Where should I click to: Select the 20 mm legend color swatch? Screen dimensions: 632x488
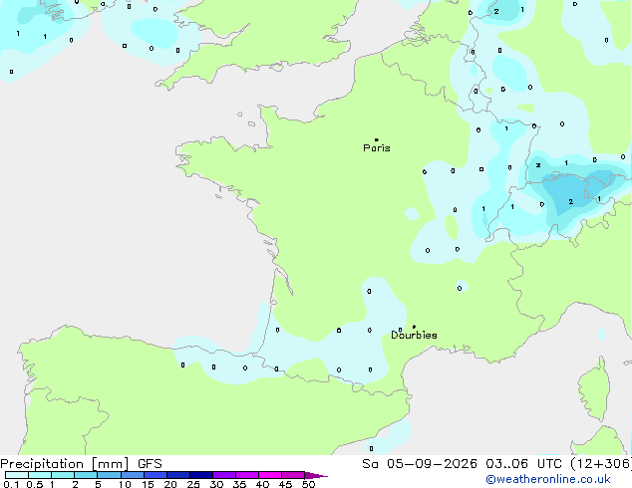coord(177,475)
